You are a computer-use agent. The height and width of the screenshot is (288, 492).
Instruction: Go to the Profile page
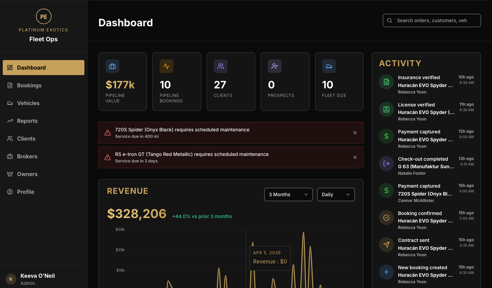click(43, 192)
